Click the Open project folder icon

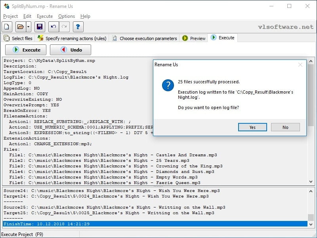click(21, 27)
